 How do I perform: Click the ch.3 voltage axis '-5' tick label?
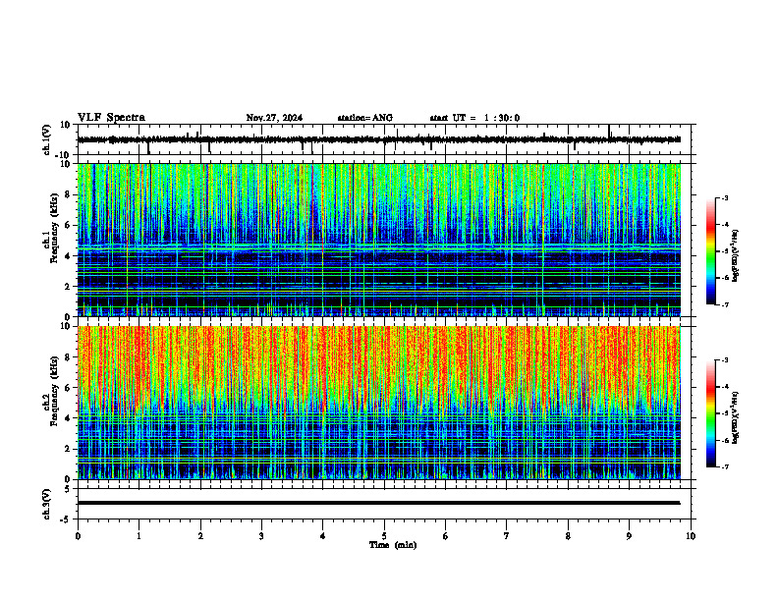click(x=67, y=519)
